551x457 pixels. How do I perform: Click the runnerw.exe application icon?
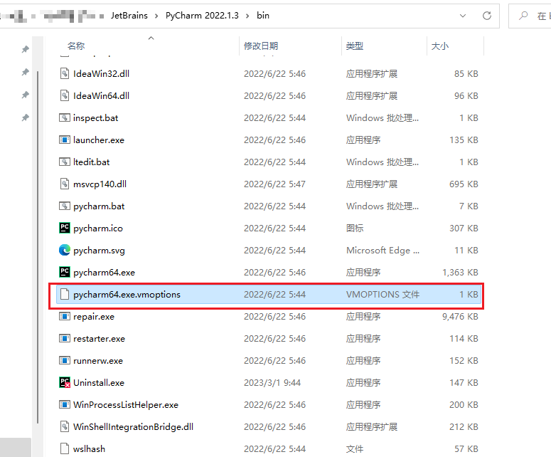click(x=64, y=361)
